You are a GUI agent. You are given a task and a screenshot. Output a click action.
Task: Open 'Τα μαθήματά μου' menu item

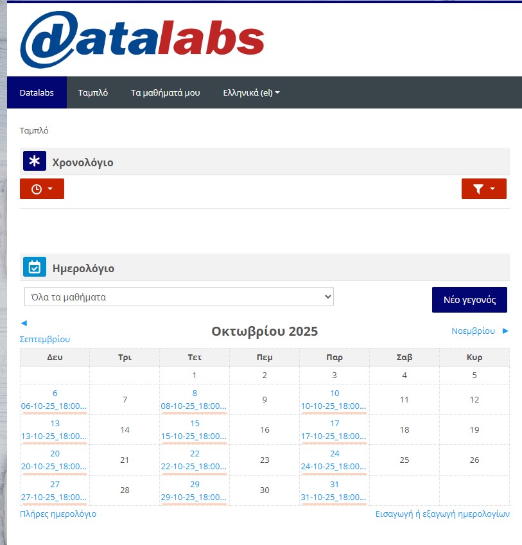165,92
